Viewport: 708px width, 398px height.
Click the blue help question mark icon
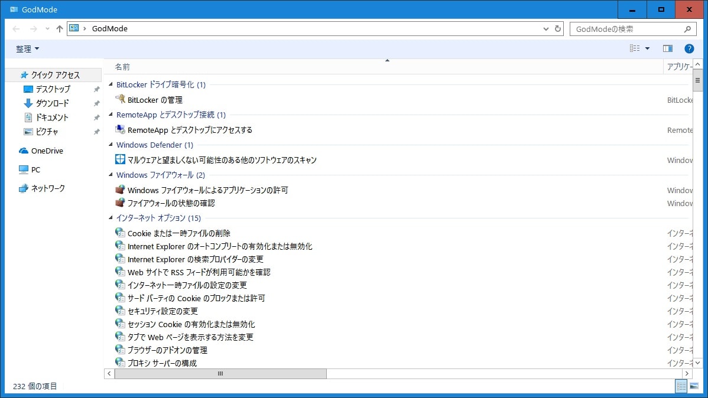point(689,49)
